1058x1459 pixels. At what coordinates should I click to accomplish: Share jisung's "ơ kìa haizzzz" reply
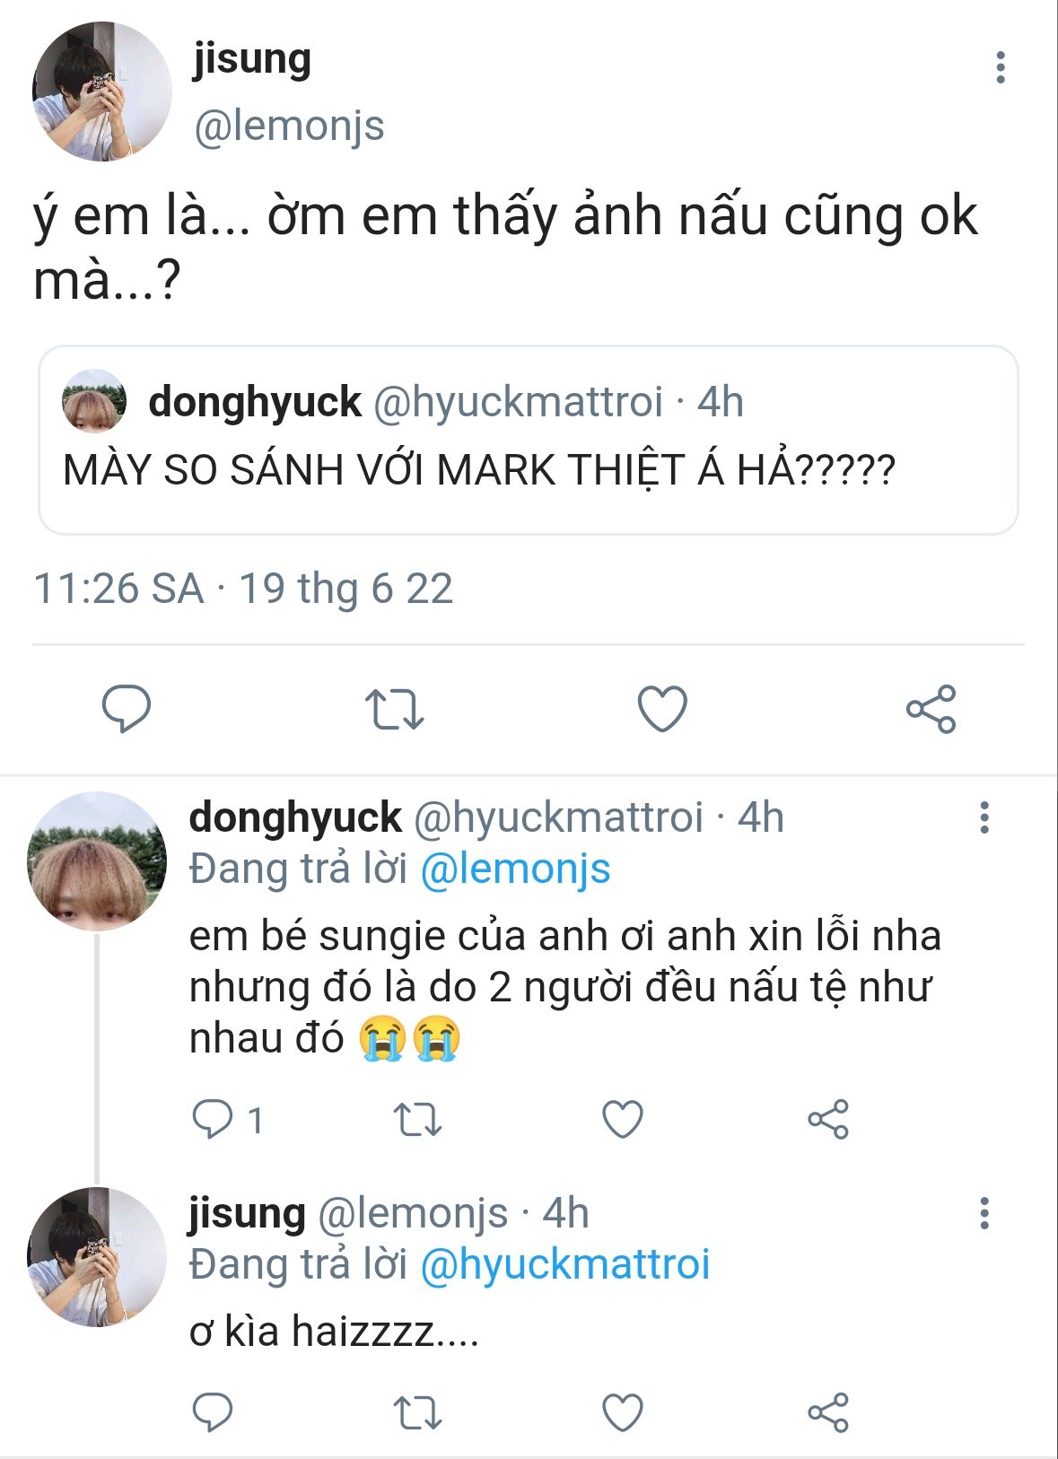pyautogui.click(x=827, y=1412)
